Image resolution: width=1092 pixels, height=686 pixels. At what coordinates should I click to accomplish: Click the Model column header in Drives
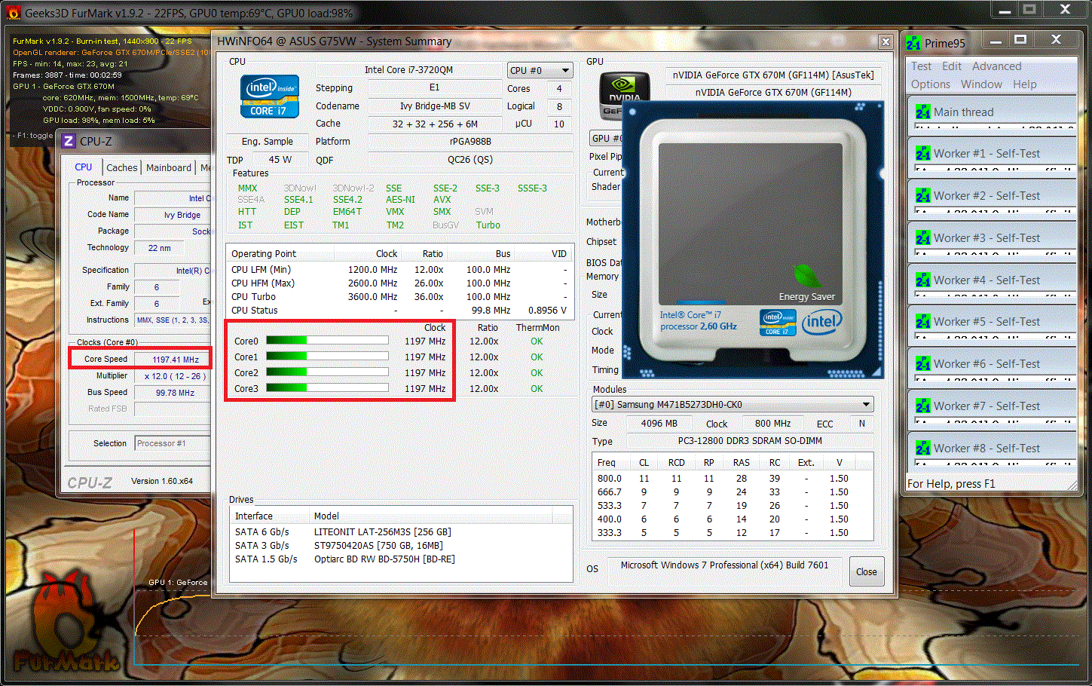pyautogui.click(x=430, y=516)
